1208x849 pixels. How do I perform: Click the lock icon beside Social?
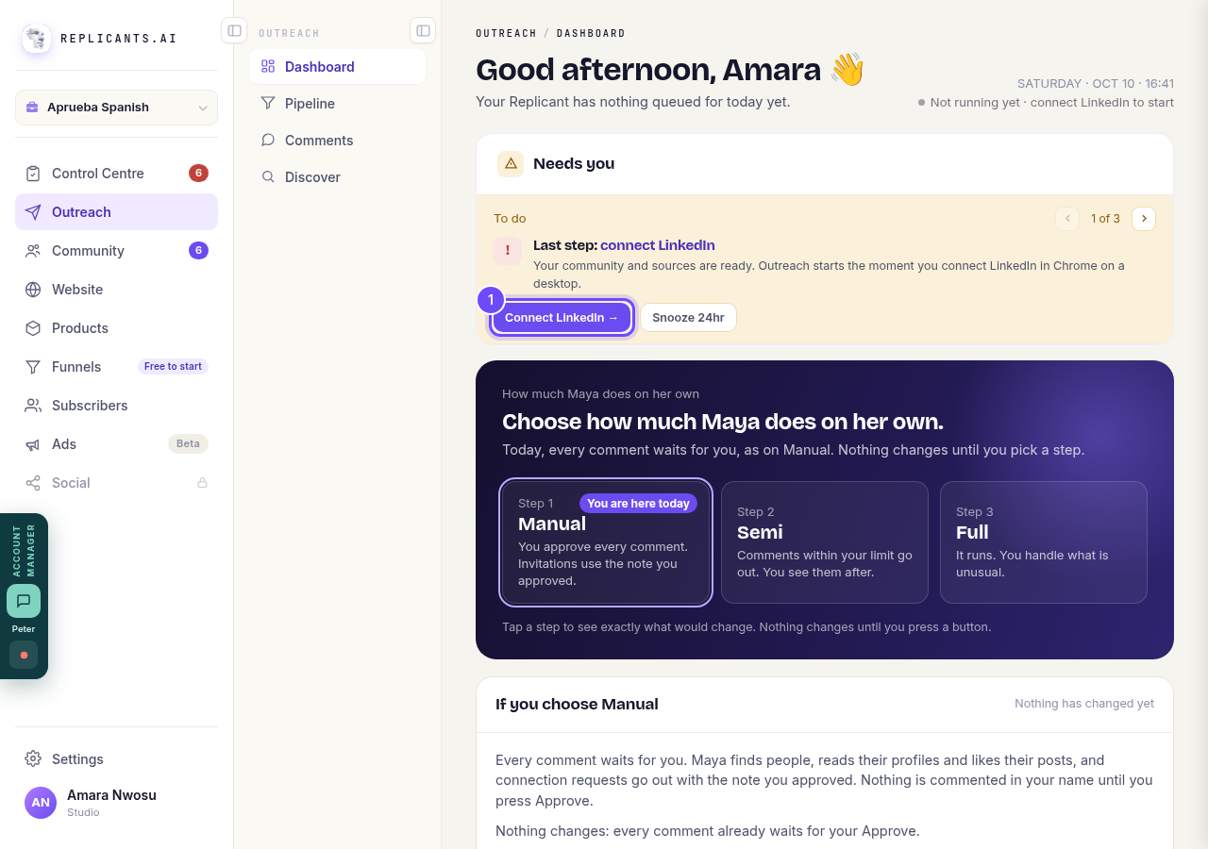point(202,483)
